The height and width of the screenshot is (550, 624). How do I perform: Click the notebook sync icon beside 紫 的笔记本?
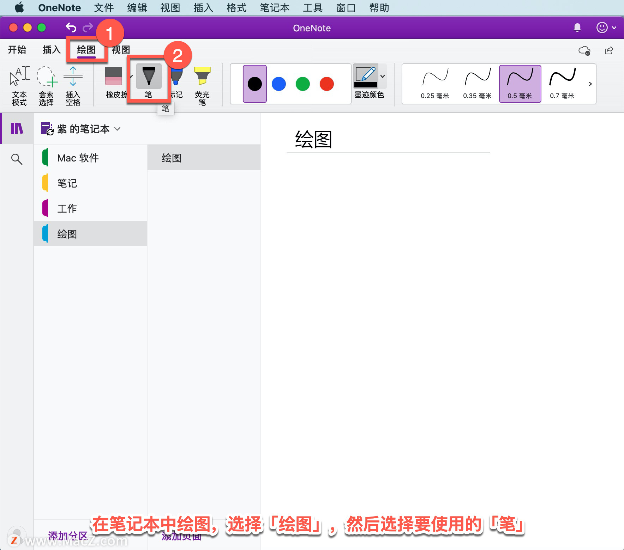point(47,129)
